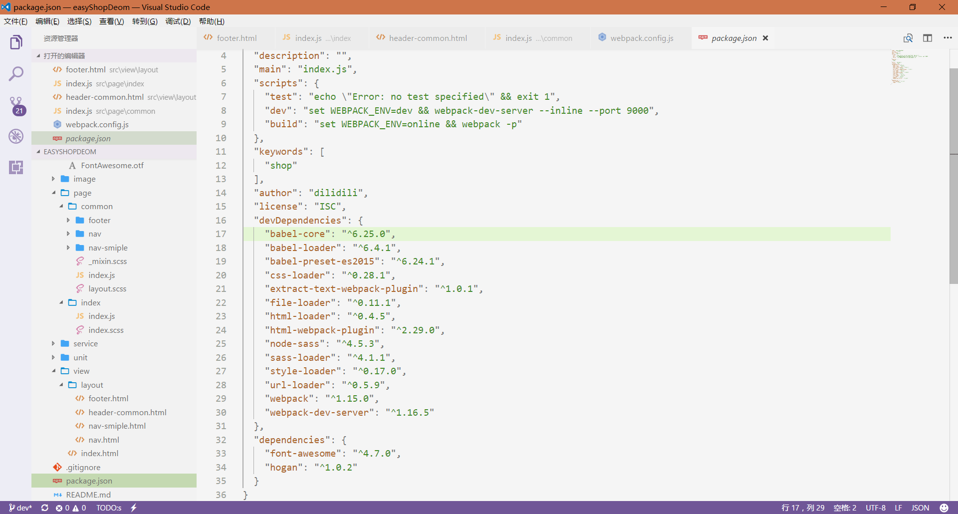This screenshot has width=958, height=514.
Task: Click the feedback smiley in status bar
Action: 944,508
